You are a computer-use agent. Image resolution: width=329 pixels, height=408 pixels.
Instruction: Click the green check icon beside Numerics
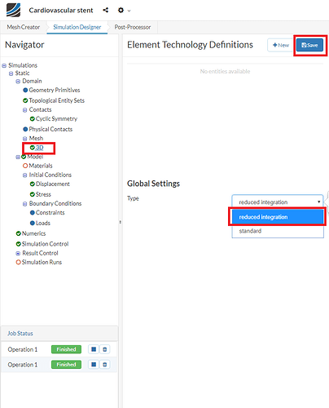19,233
